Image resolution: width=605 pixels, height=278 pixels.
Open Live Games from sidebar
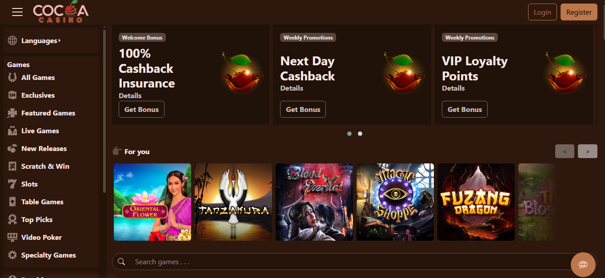coord(40,131)
